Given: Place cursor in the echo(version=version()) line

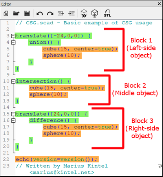Looking at the screenshot, I should pyautogui.click(x=57, y=159).
